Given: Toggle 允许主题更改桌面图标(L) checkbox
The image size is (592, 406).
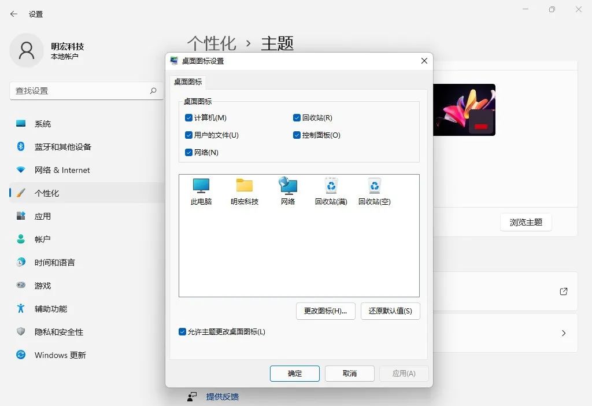Looking at the screenshot, I should (x=182, y=331).
